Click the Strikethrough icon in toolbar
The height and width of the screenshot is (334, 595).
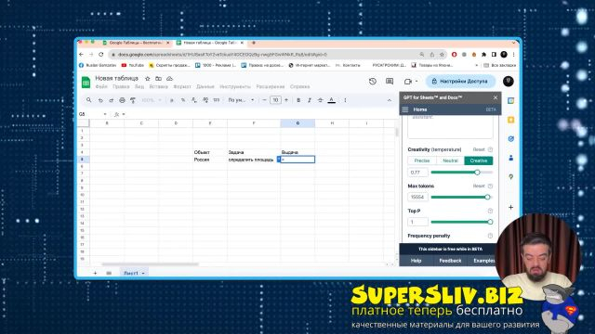pos(320,100)
